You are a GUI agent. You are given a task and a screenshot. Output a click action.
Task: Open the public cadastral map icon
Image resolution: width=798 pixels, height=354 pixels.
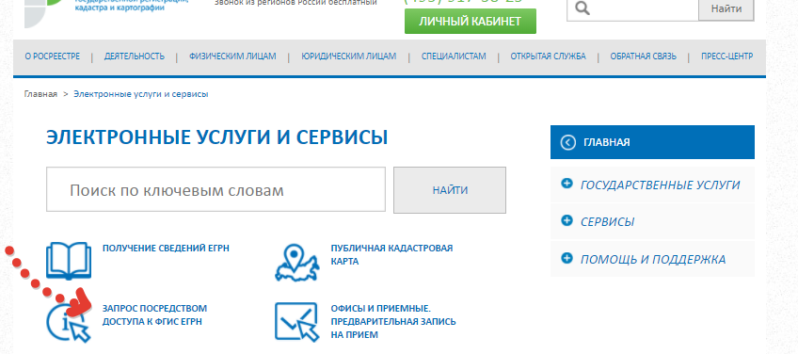tap(297, 263)
